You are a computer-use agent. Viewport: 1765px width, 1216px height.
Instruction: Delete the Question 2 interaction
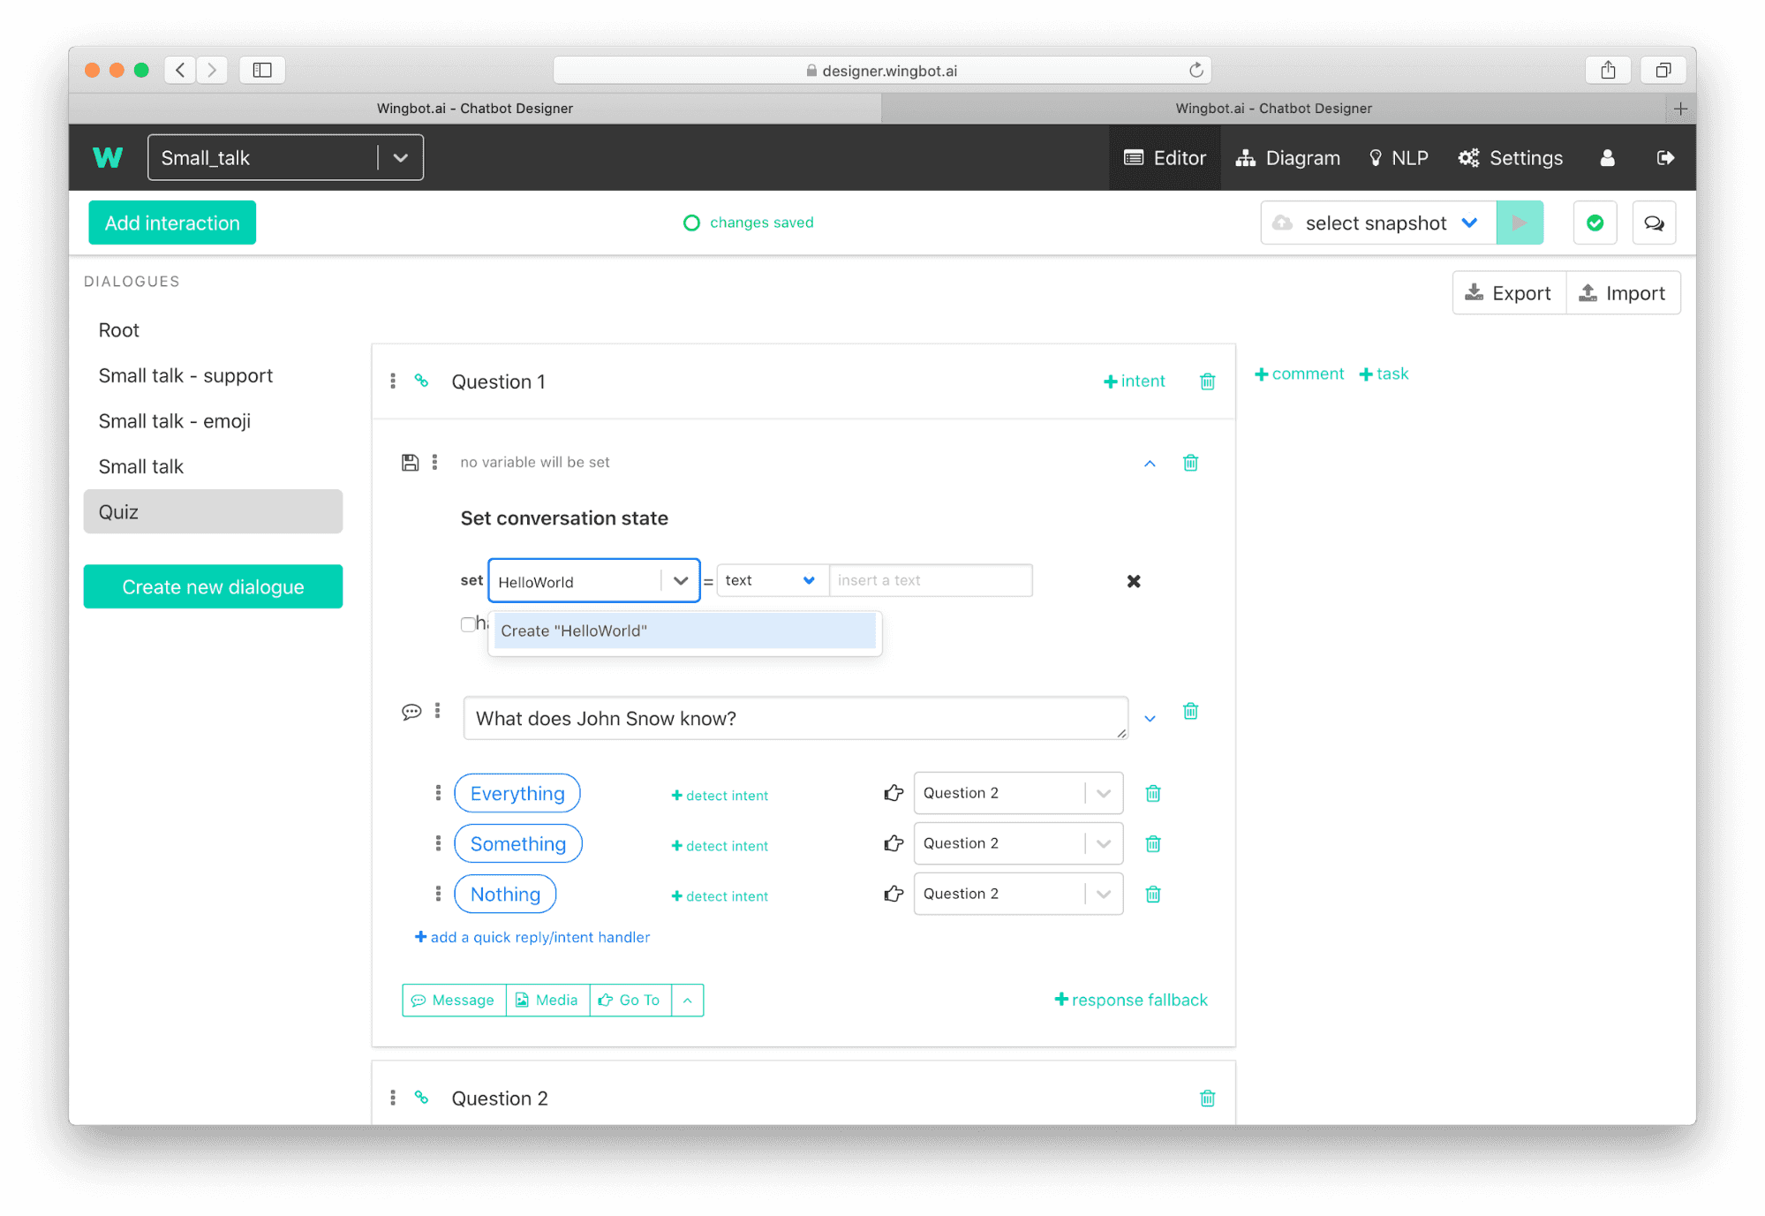1207,1099
